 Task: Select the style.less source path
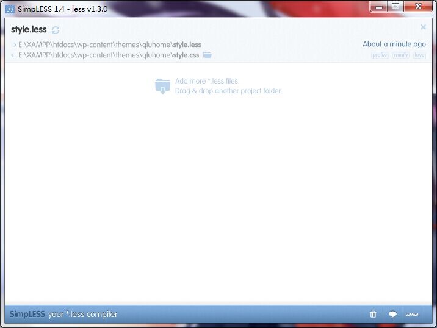[x=110, y=45]
